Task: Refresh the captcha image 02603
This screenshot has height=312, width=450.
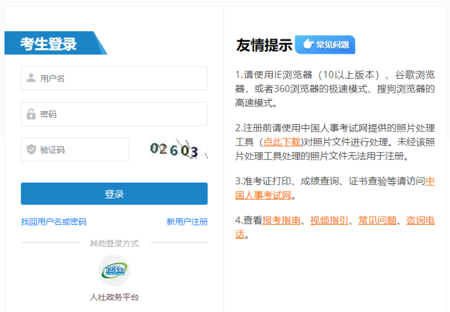Action: [x=179, y=149]
